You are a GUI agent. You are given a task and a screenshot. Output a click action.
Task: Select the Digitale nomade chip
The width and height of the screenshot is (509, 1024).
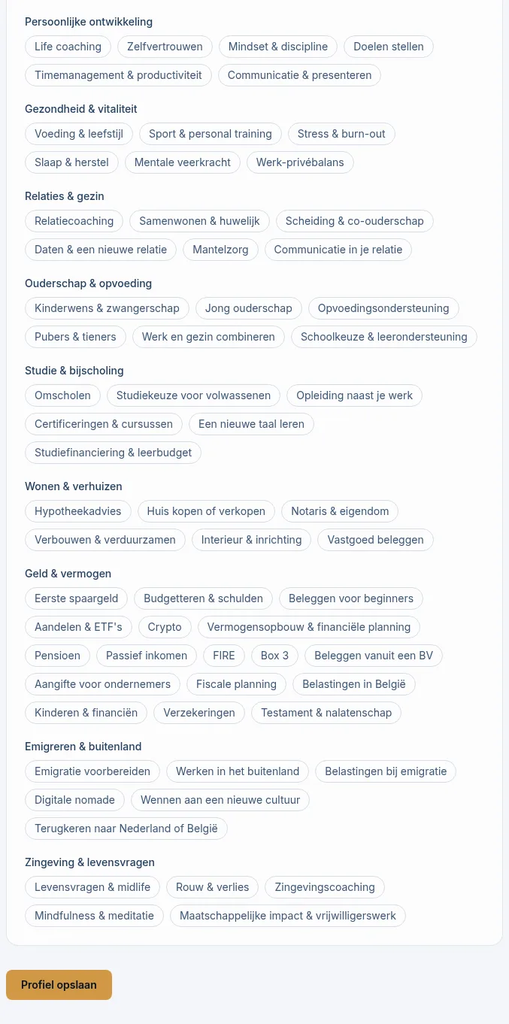click(x=74, y=800)
